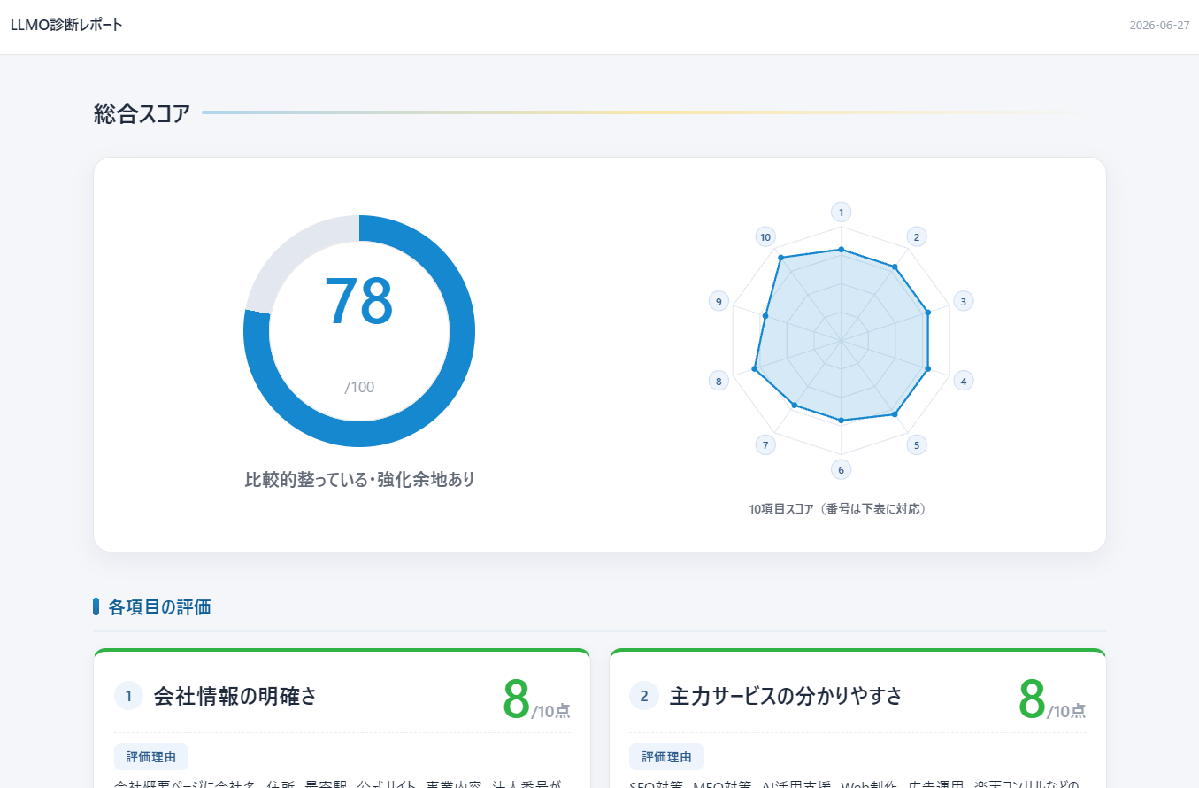Click 評価理由 tag under 会社情報の明確さ
This screenshot has width=1199, height=788.
151,757
